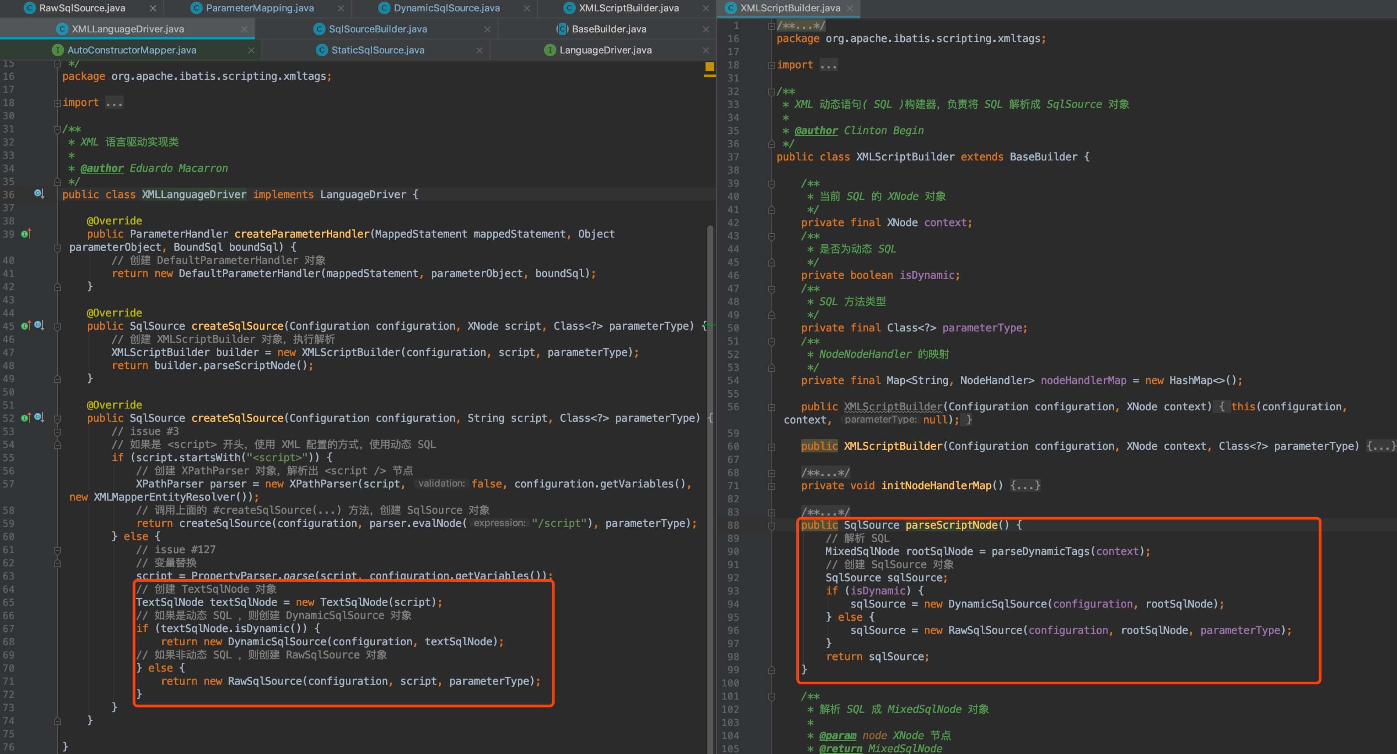
Task: Open the DynamicSqlSource.java tab
Action: pyautogui.click(x=447, y=8)
